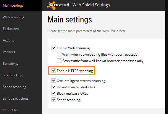This screenshot has height=114, width=168.
Task: Navigate to Site Blocking section
Action: [13, 75]
